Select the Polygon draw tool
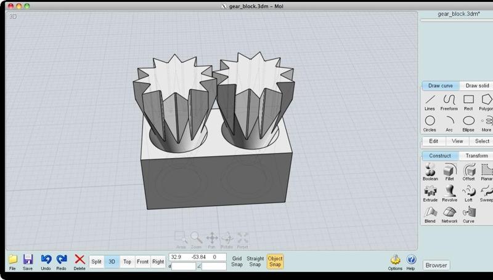The height and width of the screenshot is (280, 493). [487, 103]
